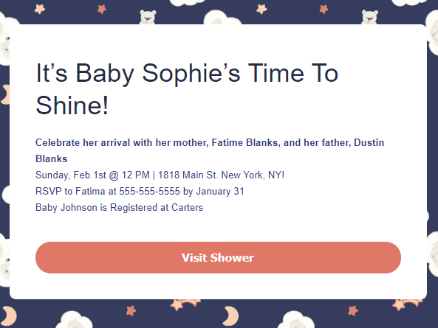Click the coral star at bottom left

131,310
